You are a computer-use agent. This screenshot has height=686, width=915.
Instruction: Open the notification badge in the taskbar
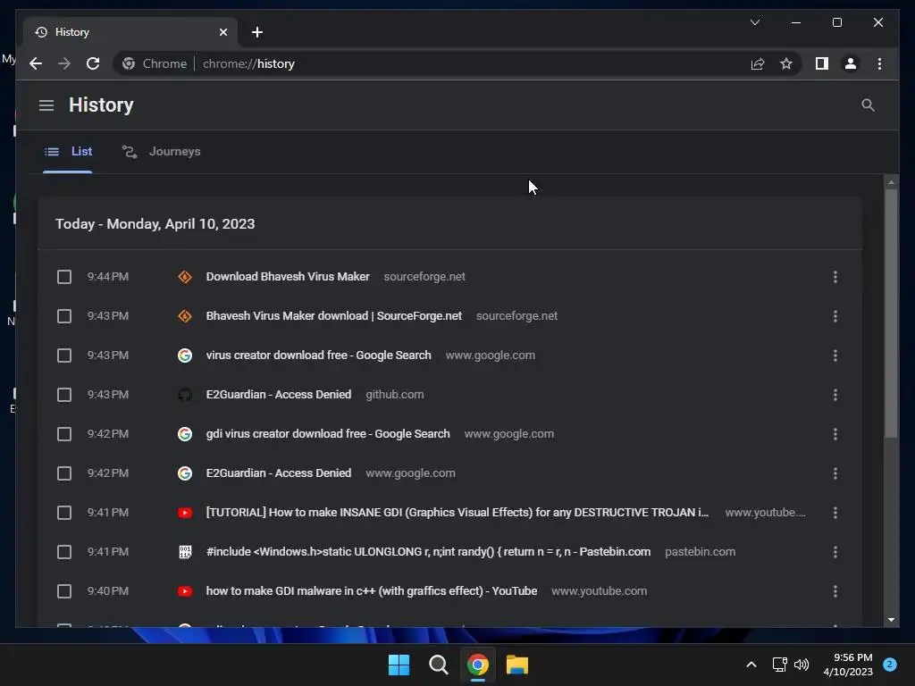point(890,665)
